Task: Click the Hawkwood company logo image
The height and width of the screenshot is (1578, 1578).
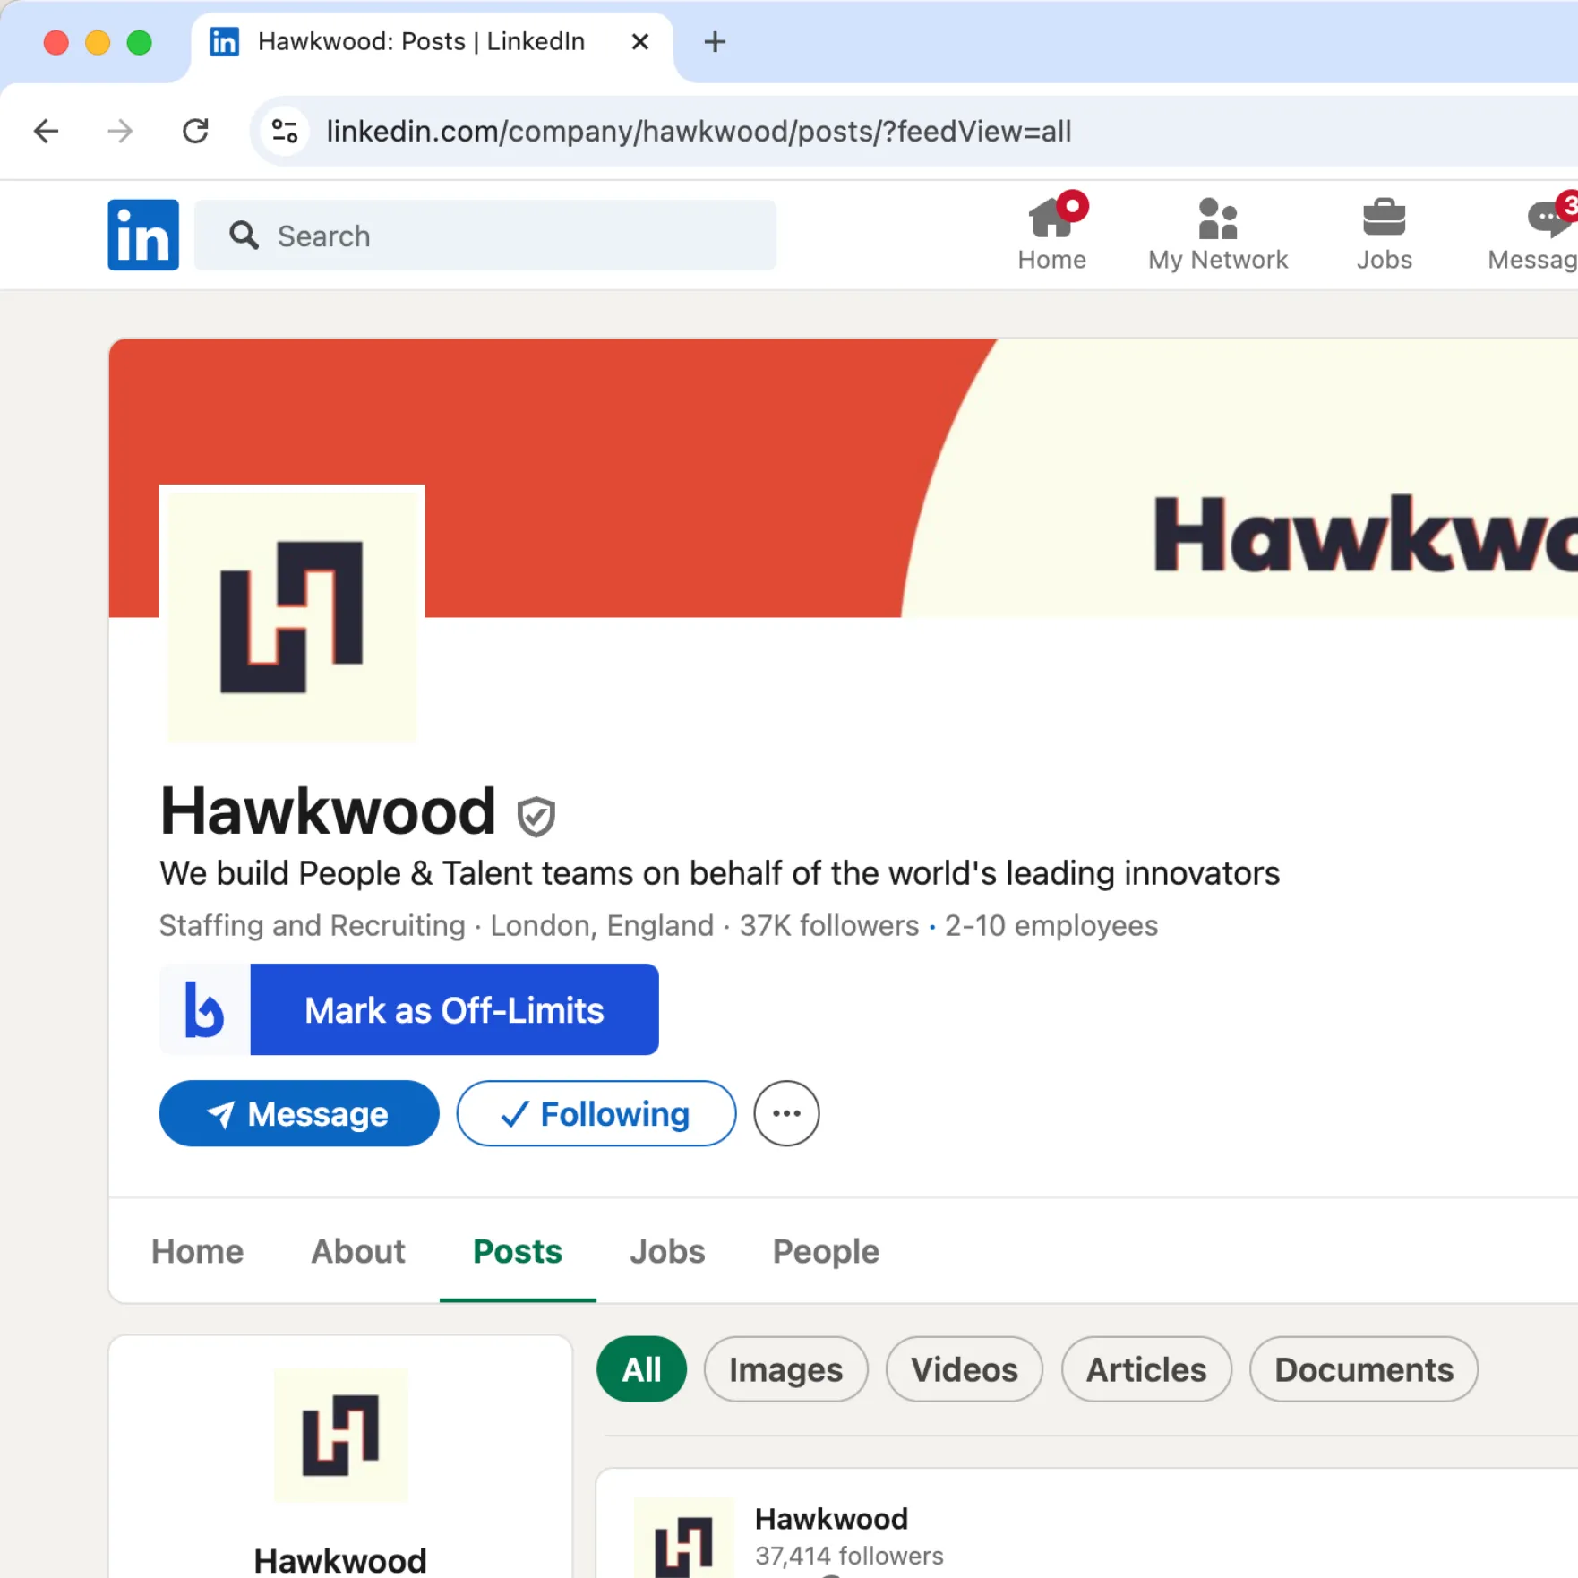Action: pos(292,615)
